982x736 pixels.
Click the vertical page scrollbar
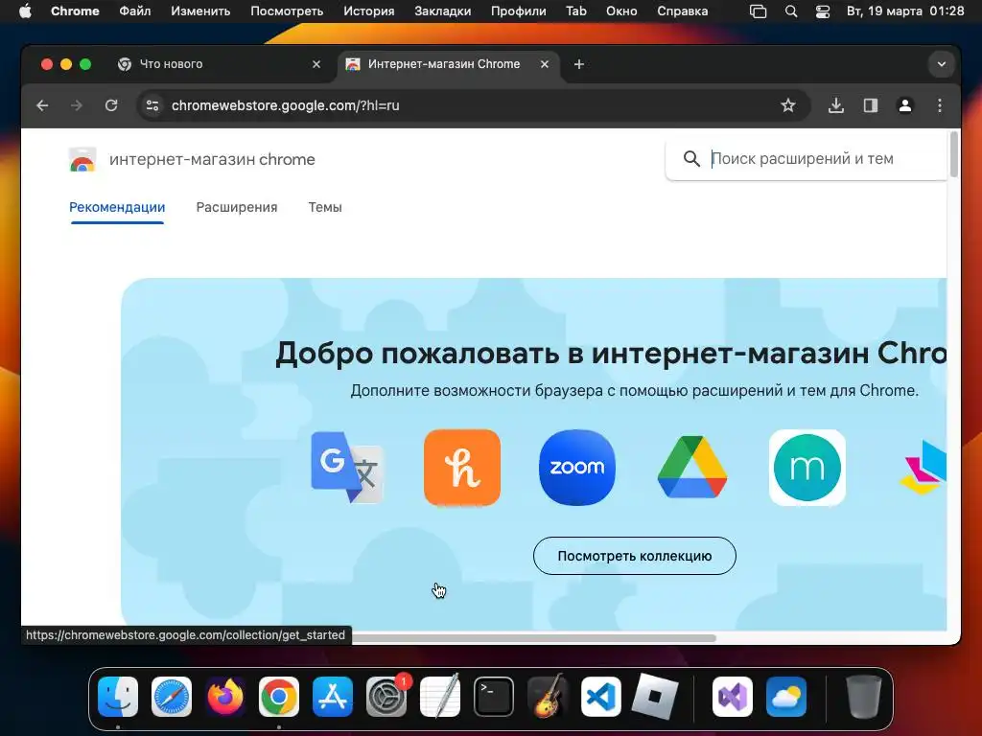pos(954,154)
